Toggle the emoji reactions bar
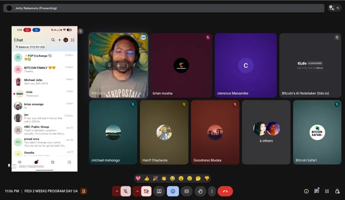 [173, 191]
